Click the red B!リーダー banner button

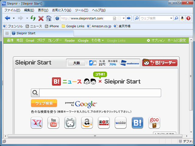point(160,62)
